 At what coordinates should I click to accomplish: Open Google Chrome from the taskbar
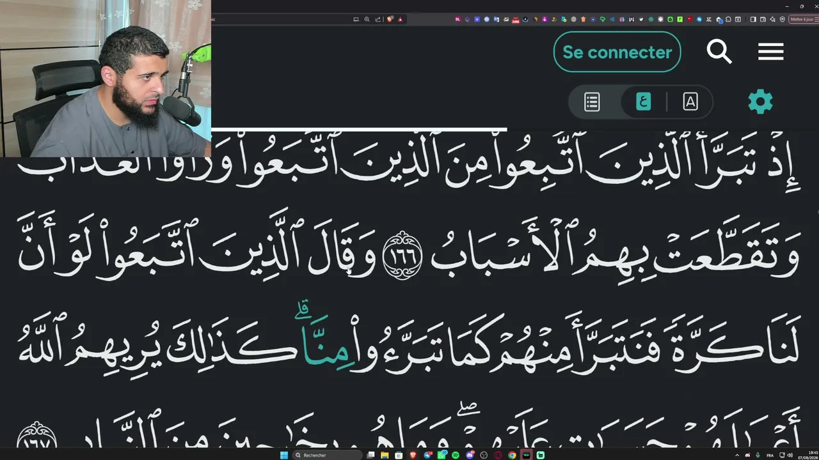512,455
